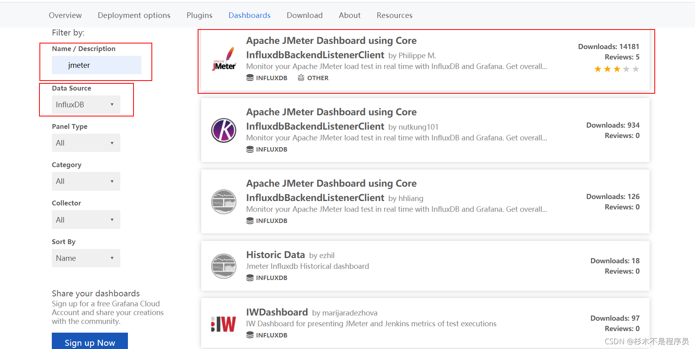Open the grey chart avatar by hhliang
Screen dimensions: 695x349
click(x=224, y=202)
